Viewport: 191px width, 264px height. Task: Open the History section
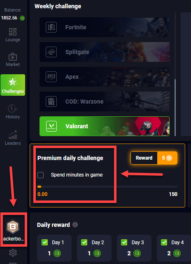coord(13,112)
